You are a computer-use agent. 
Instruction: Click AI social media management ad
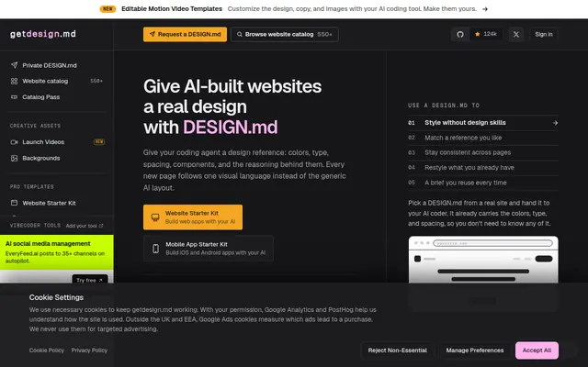coord(57,252)
